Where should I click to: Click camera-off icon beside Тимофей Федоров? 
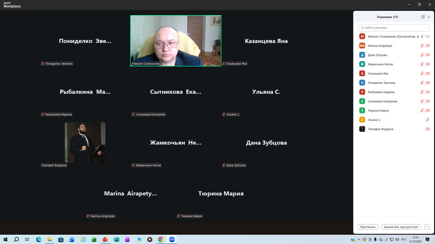pos(427,129)
